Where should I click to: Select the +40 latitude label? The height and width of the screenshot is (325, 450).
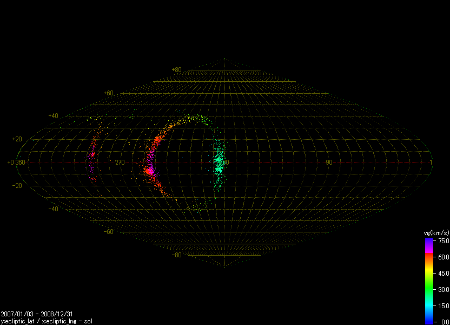click(53, 116)
